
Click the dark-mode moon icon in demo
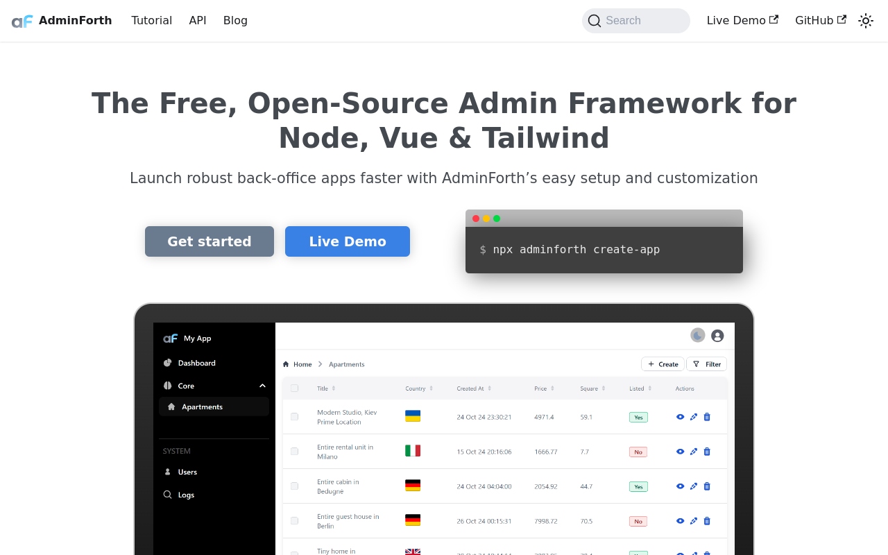(698, 336)
